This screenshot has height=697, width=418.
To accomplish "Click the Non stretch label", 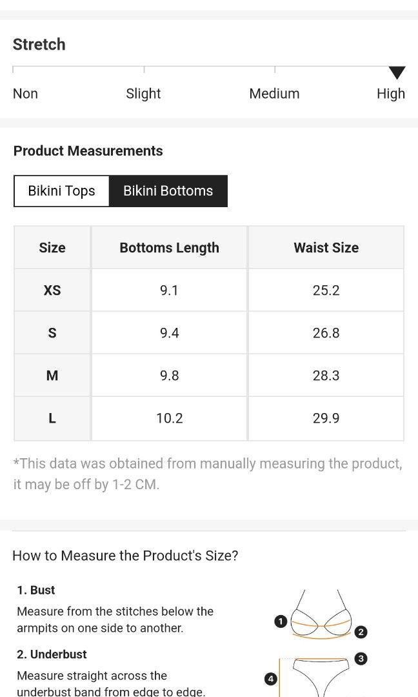I will [x=25, y=94].
